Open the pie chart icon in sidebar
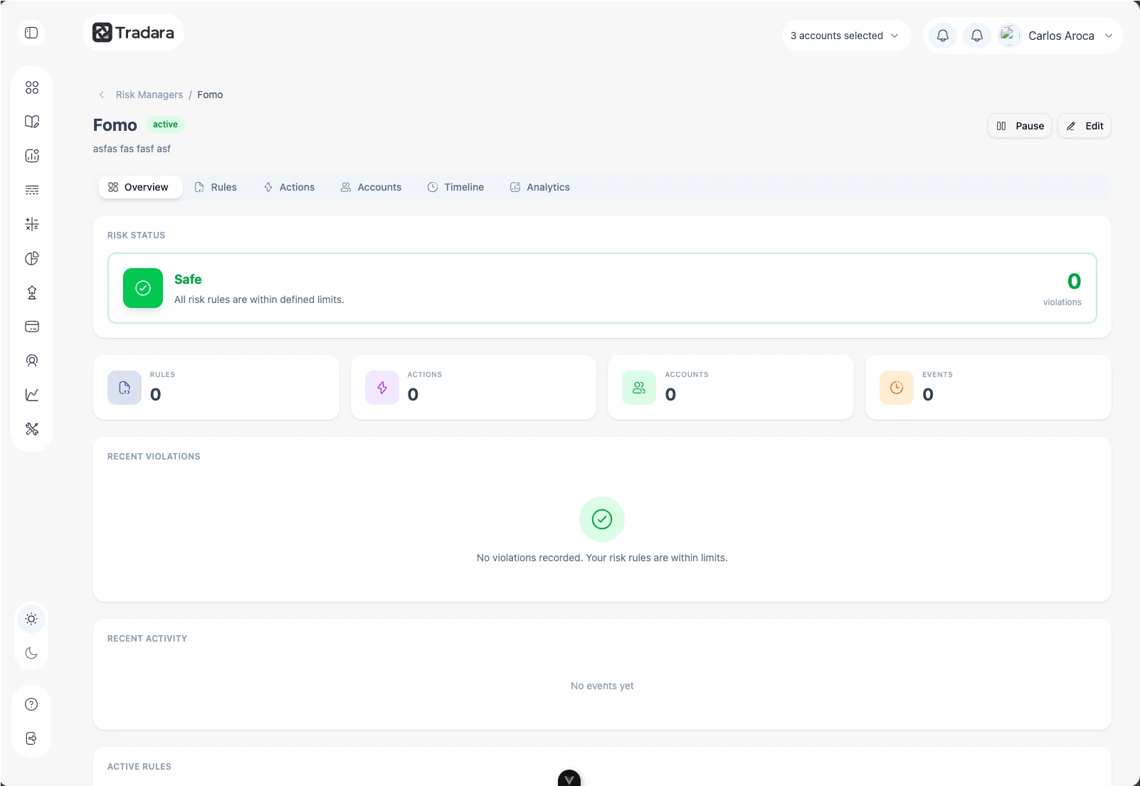 click(32, 258)
